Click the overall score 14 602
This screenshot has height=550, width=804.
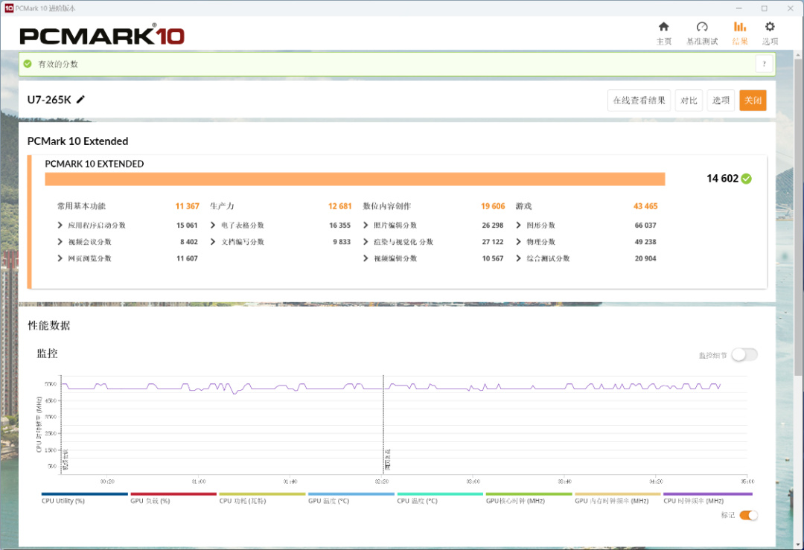click(x=722, y=179)
